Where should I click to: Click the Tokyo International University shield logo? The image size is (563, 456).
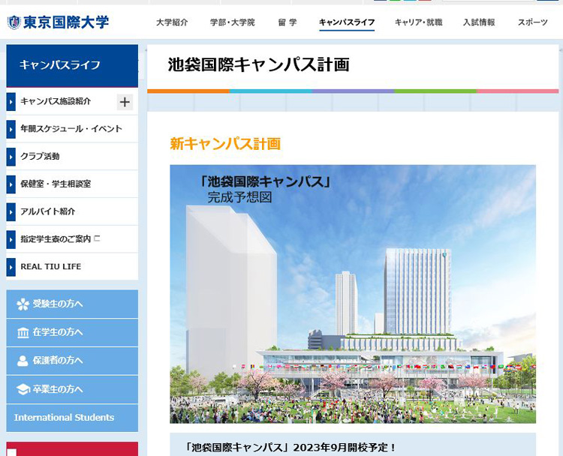click(x=14, y=22)
